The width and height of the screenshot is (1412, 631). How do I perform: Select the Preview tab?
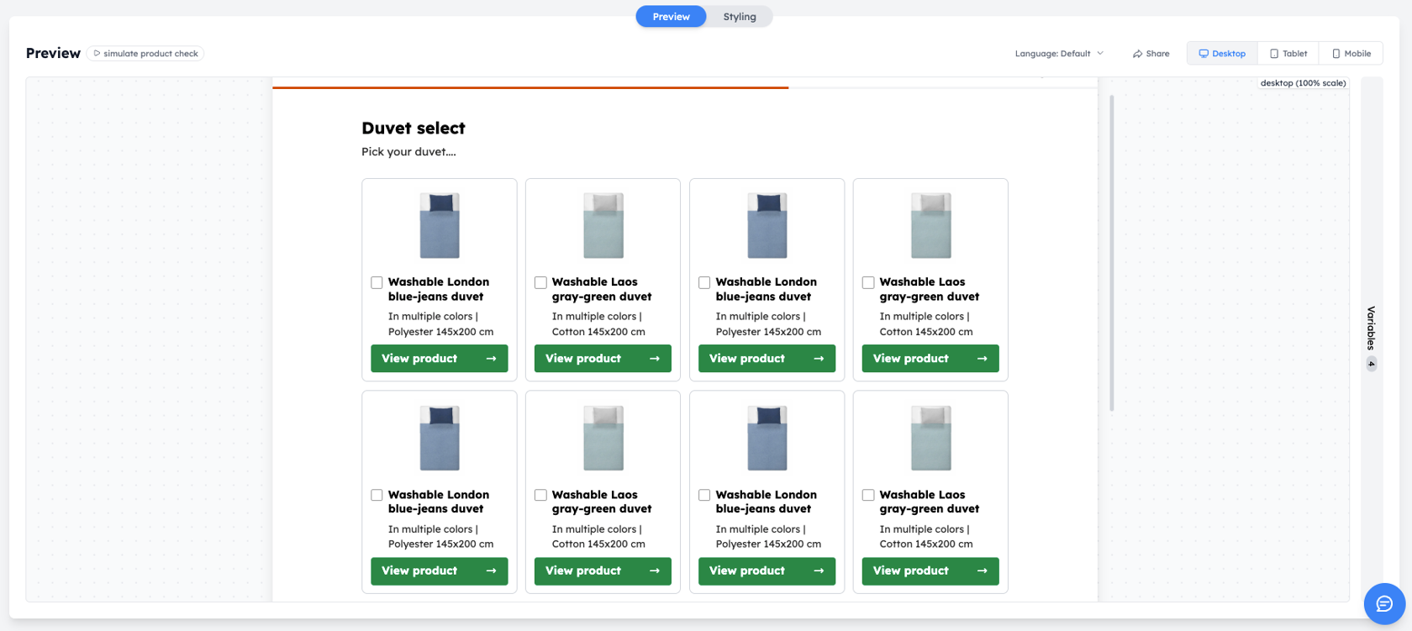[671, 17]
